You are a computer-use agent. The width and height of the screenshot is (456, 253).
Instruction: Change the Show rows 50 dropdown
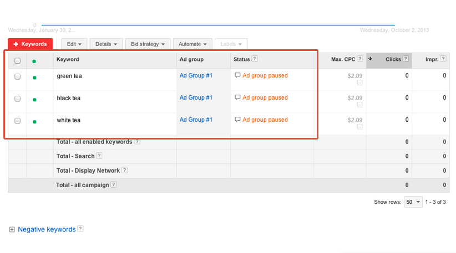tap(413, 202)
